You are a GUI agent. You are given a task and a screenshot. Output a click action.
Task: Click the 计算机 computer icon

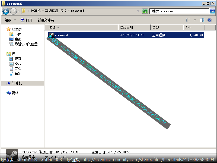pyautogui.click(x=9, y=83)
